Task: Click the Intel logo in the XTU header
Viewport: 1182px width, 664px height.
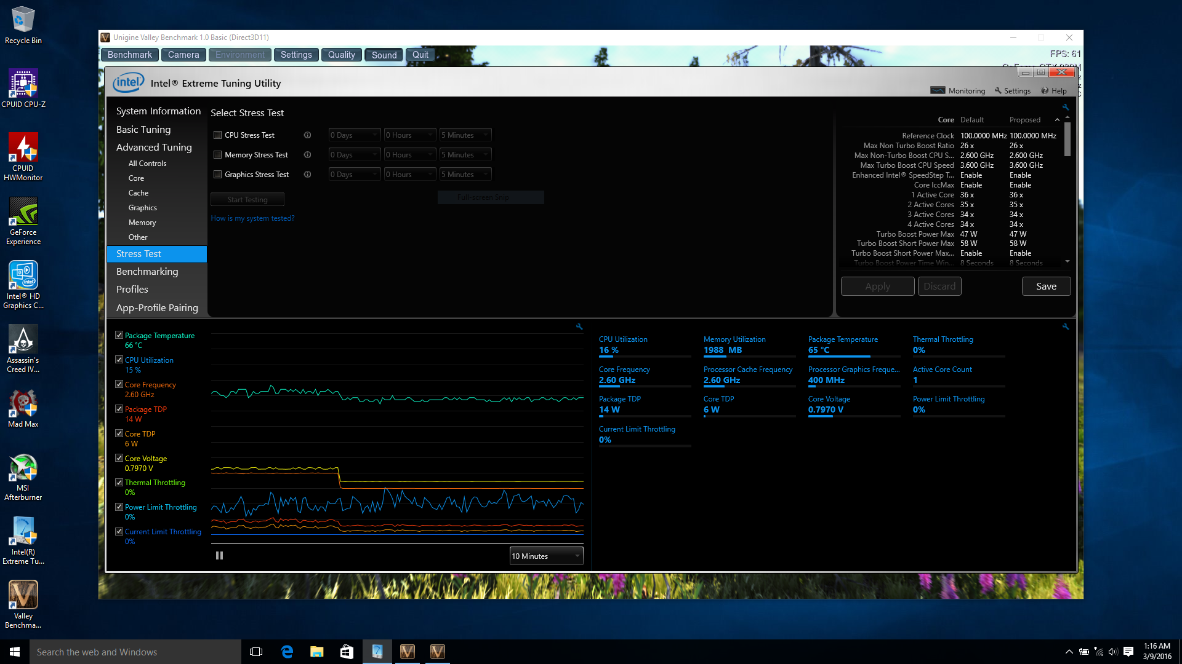Action: pyautogui.click(x=128, y=82)
